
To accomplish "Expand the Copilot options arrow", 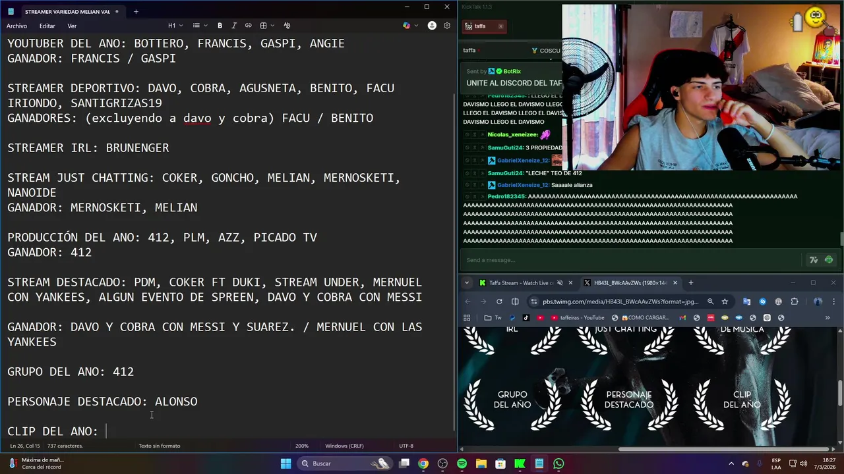I will [415, 26].
